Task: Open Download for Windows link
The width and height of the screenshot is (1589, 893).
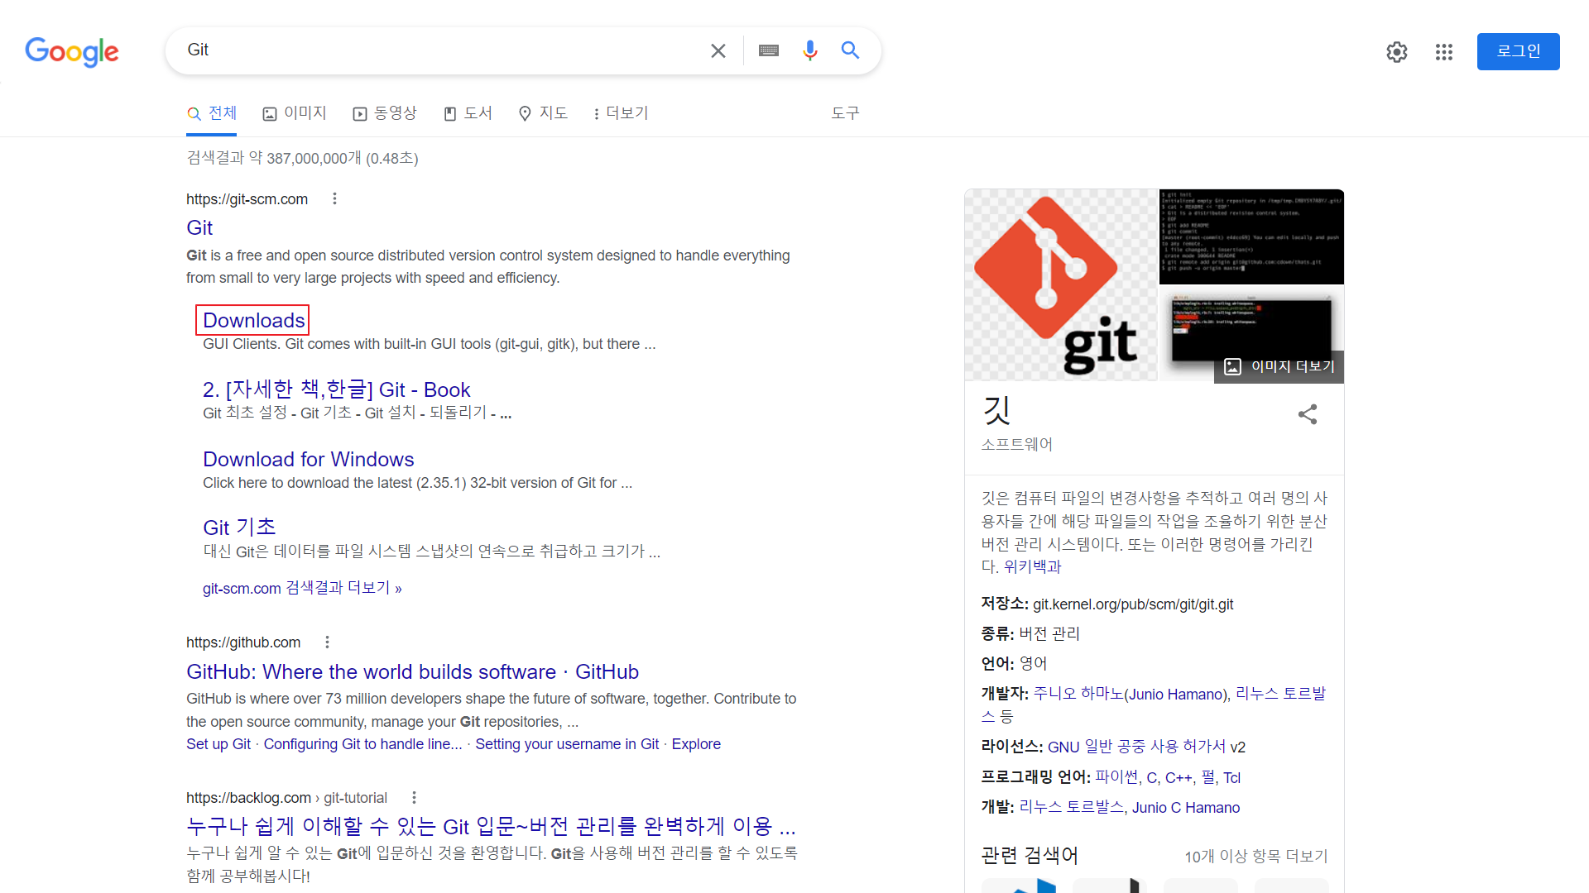Action: tap(308, 459)
